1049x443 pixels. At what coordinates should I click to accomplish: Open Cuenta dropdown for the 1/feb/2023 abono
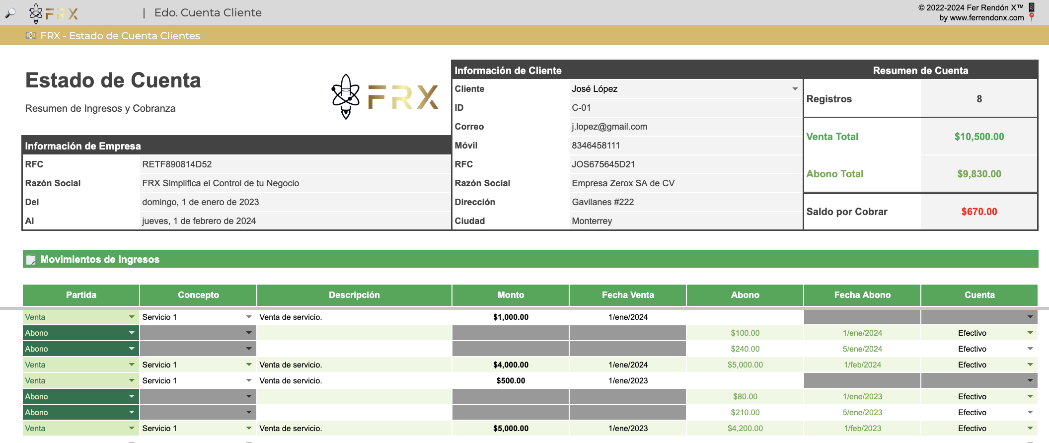[x=1030, y=428]
